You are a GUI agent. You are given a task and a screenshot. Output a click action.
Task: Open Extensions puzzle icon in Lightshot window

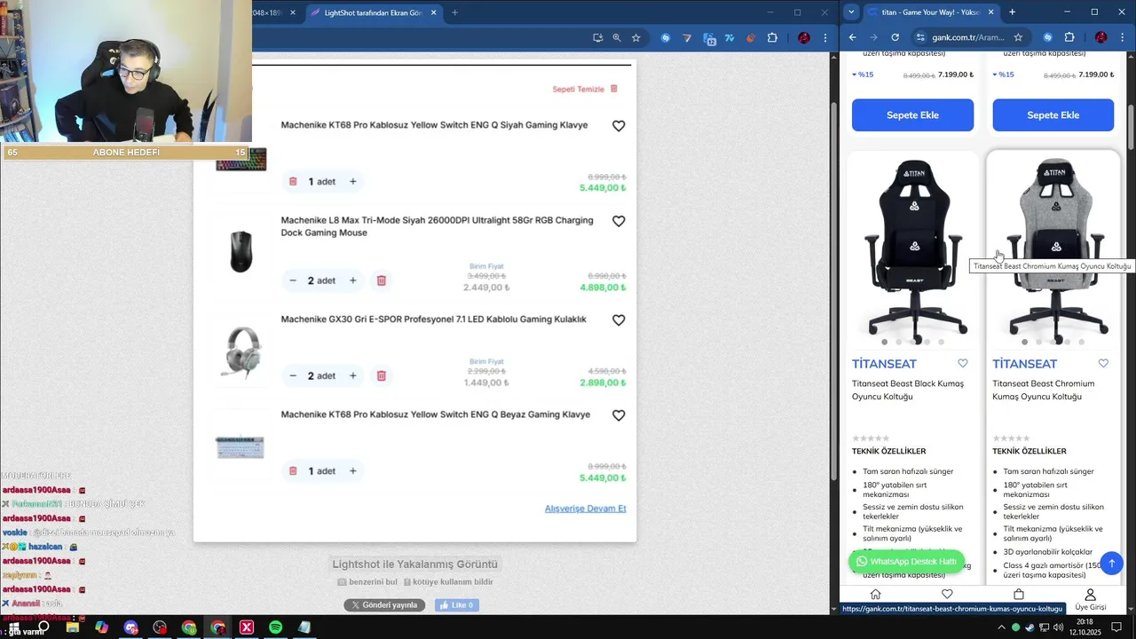tap(772, 38)
